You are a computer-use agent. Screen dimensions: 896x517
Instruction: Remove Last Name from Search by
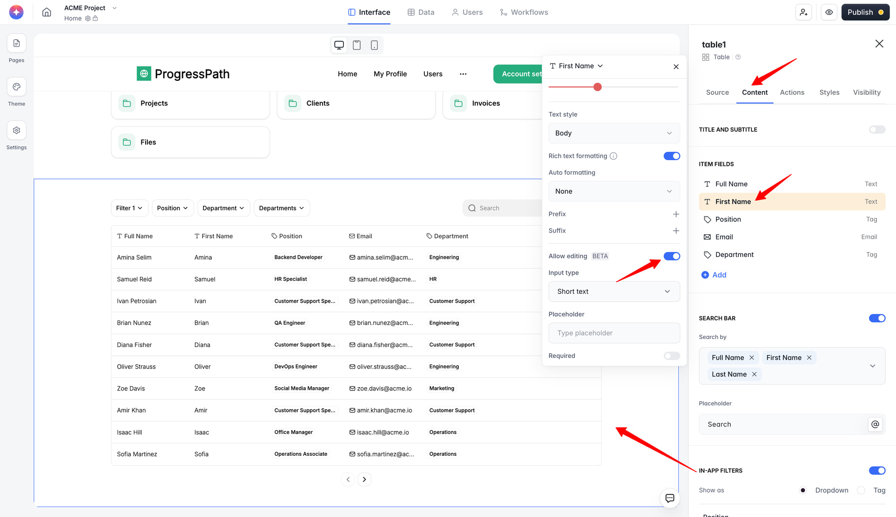[x=754, y=374]
